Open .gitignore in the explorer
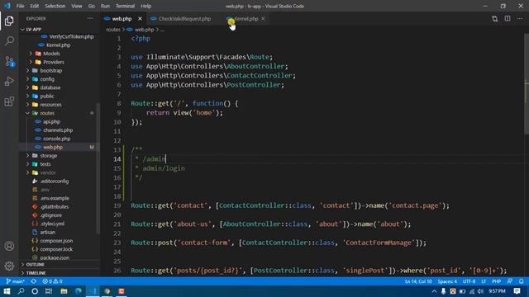Viewport: 529px width, 297px height. pyautogui.click(x=51, y=215)
